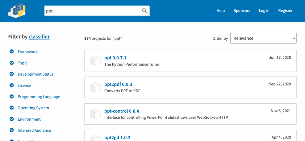Click the Register link
This screenshot has width=305, height=141.
[285, 11]
